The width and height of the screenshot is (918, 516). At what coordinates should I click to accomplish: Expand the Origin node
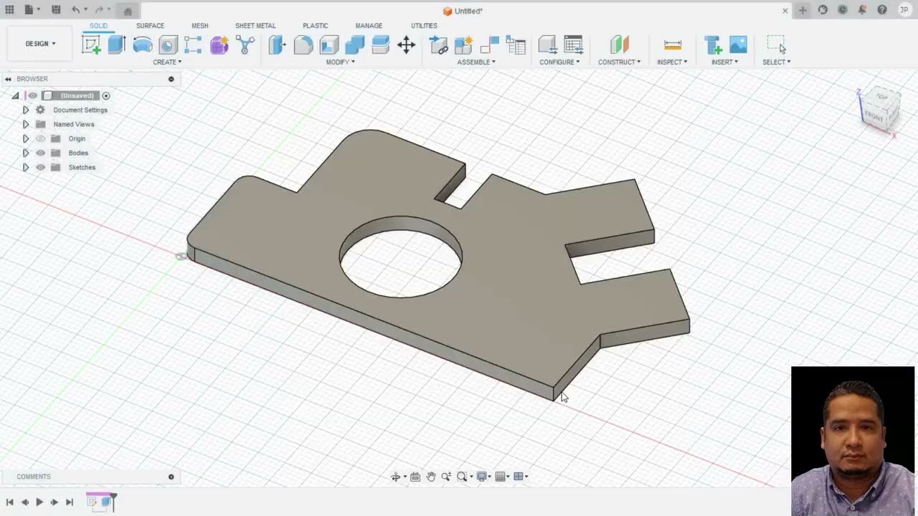25,138
